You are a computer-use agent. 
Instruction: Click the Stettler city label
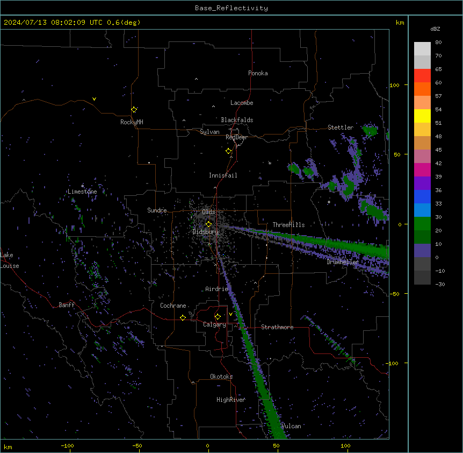(341, 128)
